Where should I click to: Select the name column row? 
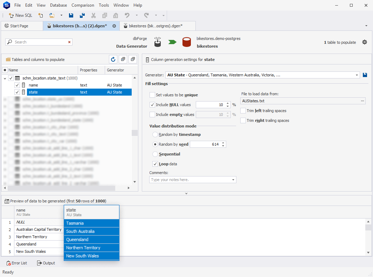pyautogui.click(x=79, y=85)
